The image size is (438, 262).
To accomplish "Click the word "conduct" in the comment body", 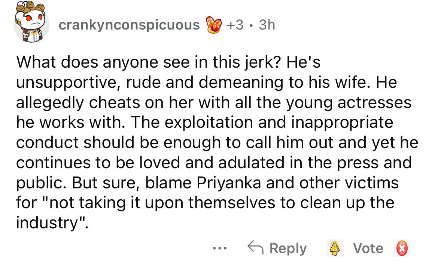I will pyautogui.click(x=46, y=142).
